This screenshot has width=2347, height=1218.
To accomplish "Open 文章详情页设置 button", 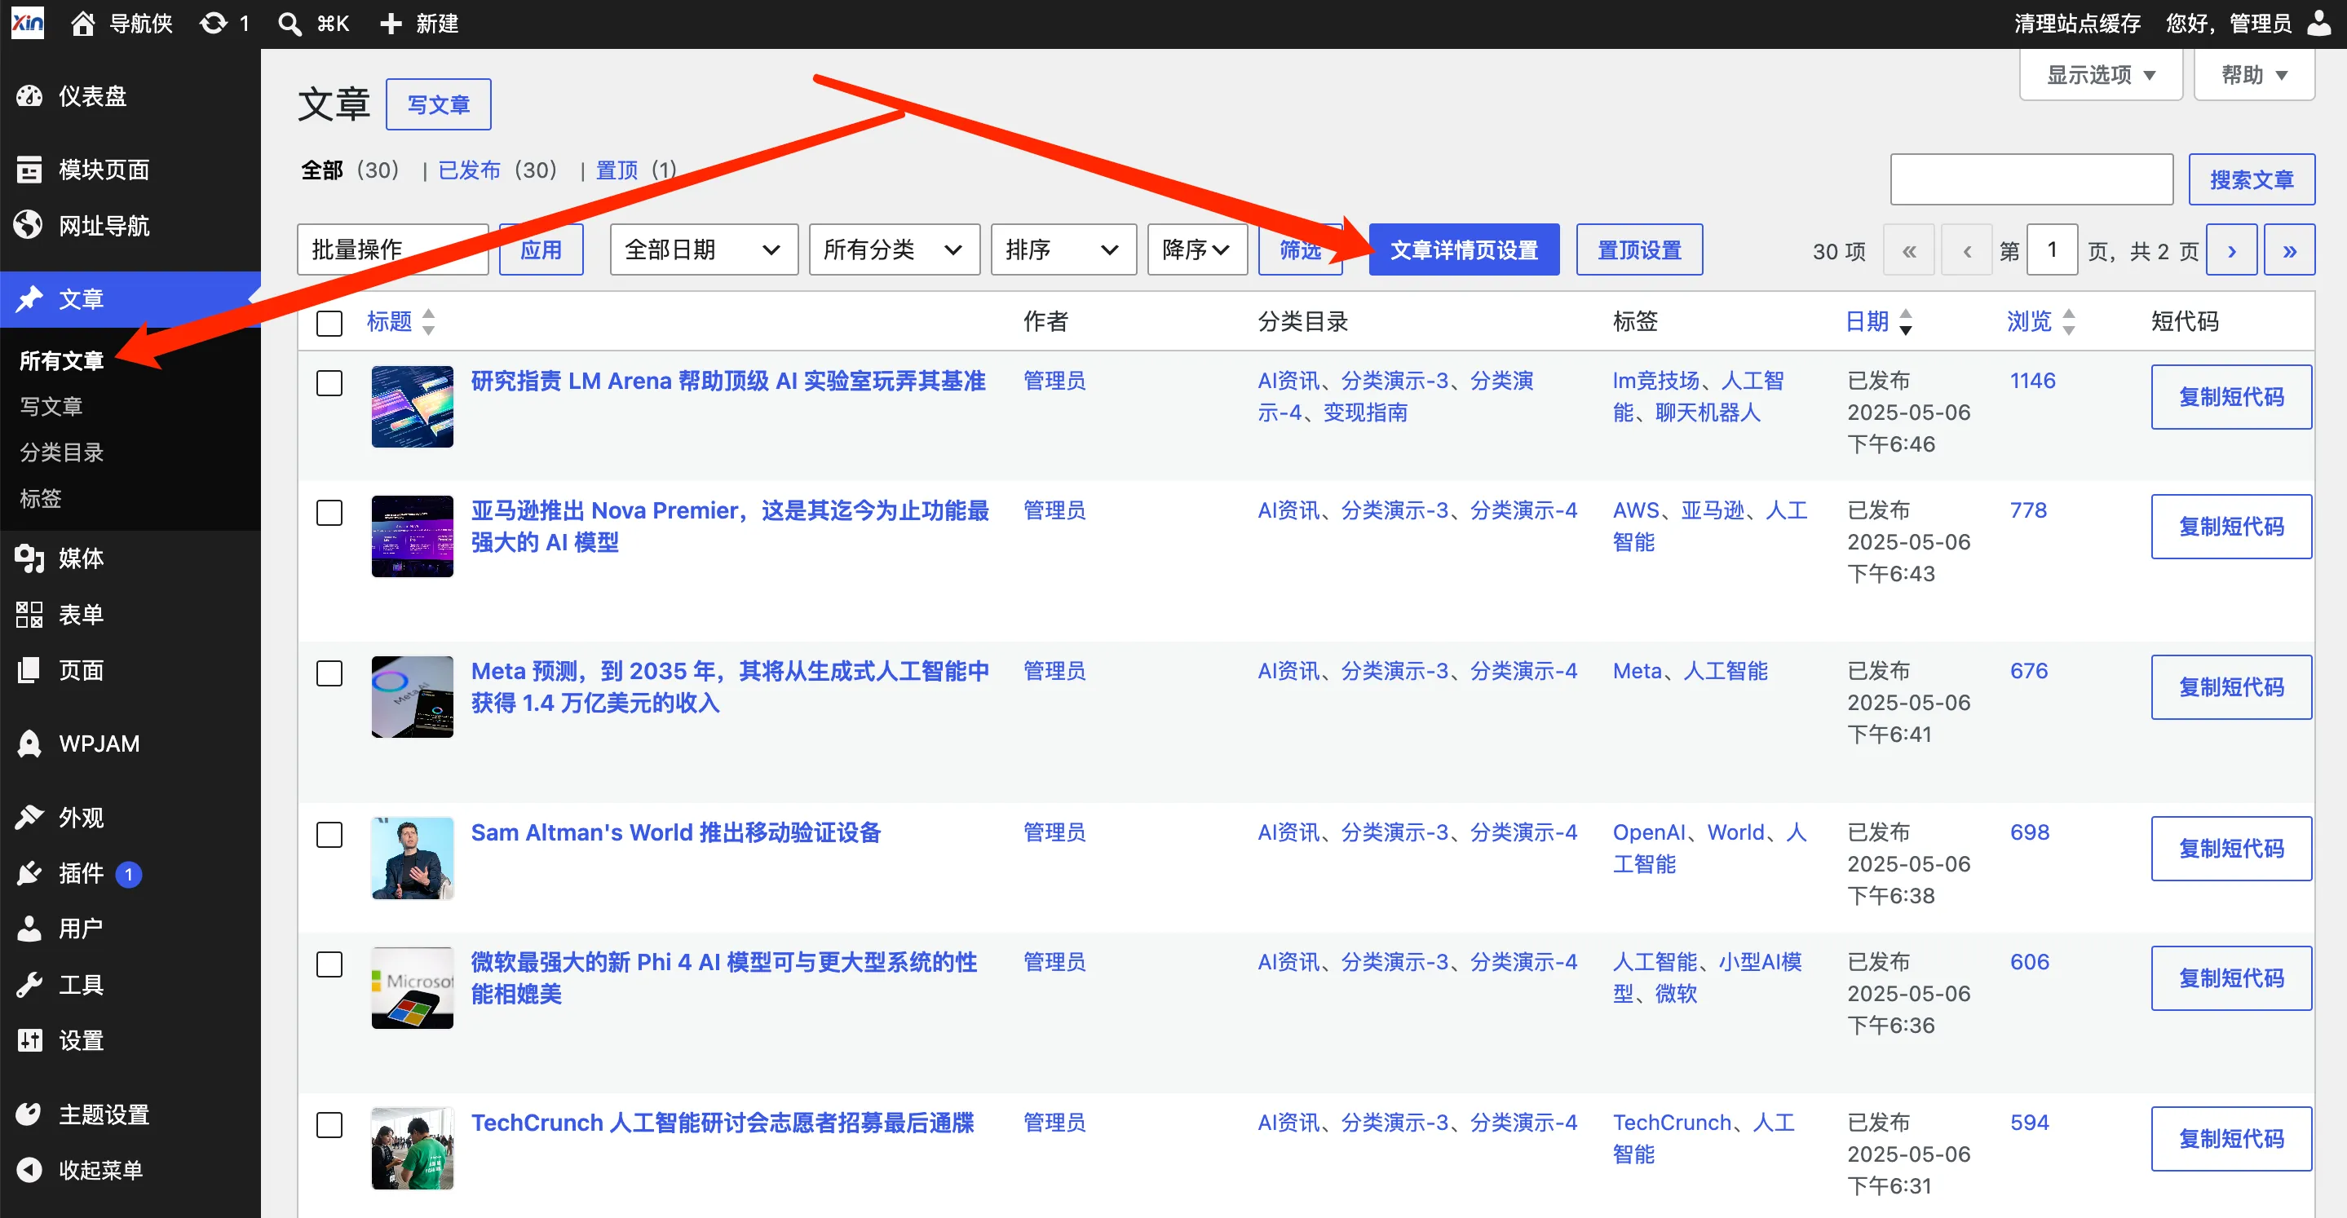I will tap(1464, 249).
